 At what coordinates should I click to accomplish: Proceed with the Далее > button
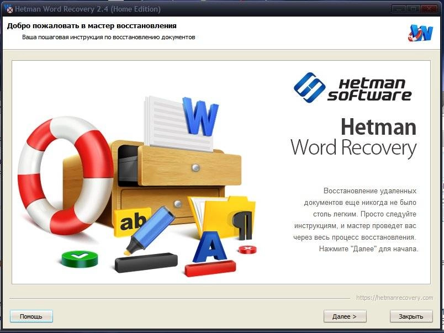pos(345,316)
